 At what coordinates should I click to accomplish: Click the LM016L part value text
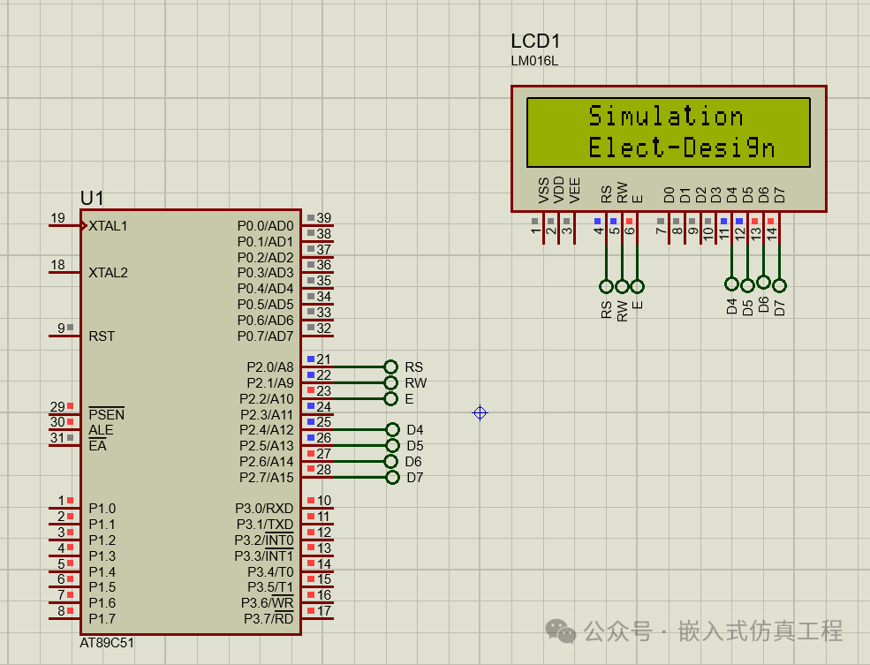(x=534, y=61)
